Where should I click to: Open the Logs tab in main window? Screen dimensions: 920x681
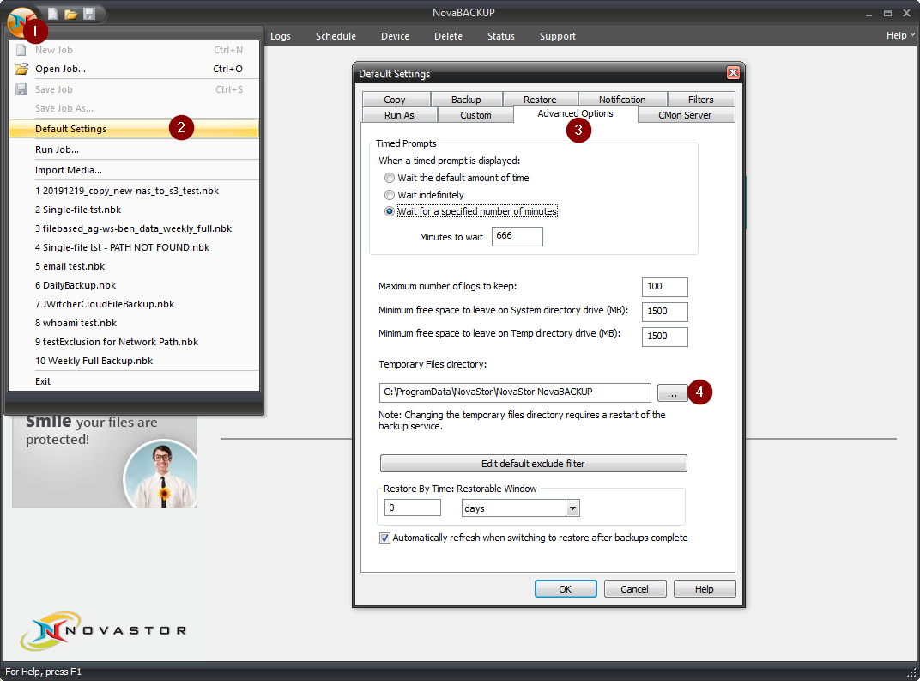pos(281,36)
